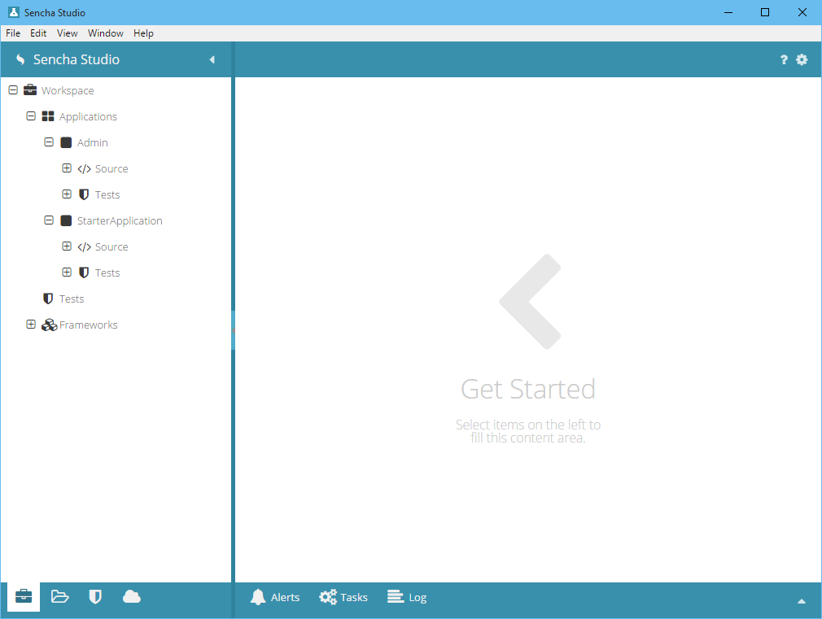Image resolution: width=822 pixels, height=619 pixels.
Task: Click the panel splitter collapse handle
Action: coord(234,330)
